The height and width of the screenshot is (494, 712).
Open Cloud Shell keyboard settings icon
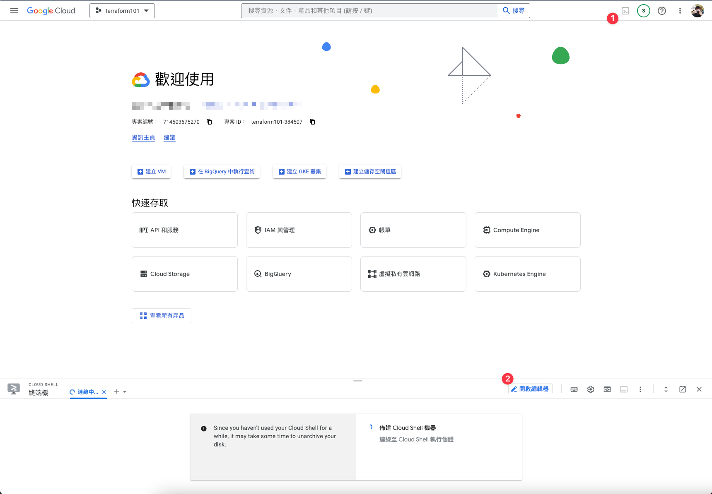(574, 389)
